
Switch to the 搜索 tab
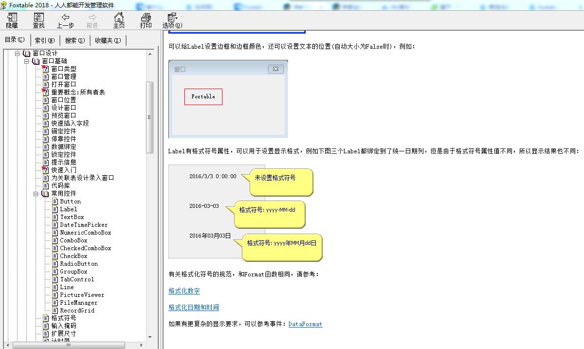tap(75, 40)
